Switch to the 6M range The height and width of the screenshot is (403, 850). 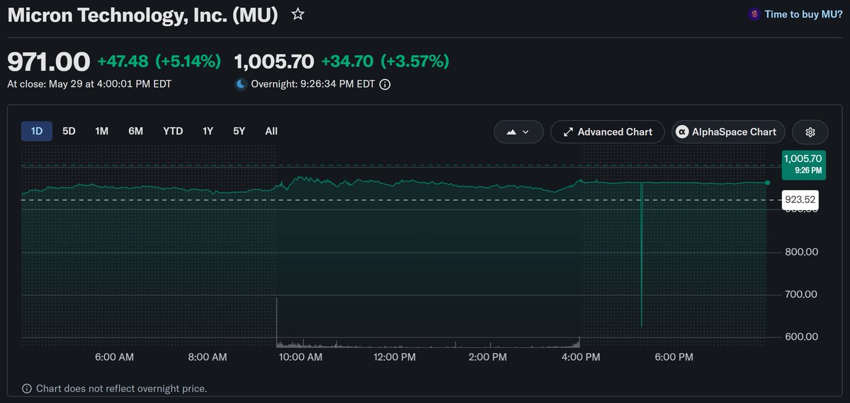pyautogui.click(x=136, y=131)
